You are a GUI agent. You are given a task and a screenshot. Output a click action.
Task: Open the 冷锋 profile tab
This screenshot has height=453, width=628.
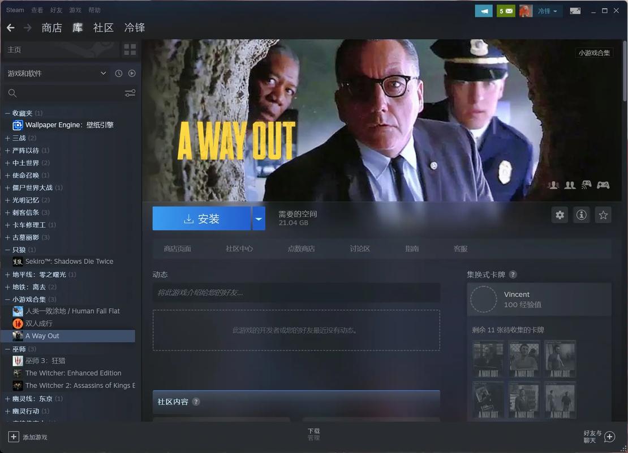135,28
